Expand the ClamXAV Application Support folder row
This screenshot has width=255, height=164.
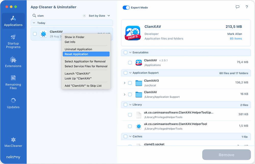125,94
